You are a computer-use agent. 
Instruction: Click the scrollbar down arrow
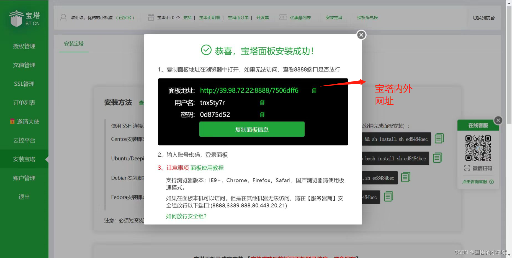tap(509, 256)
